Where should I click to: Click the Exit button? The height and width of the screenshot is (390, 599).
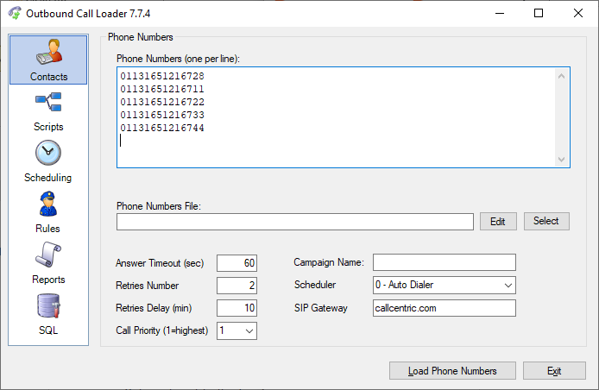(554, 371)
